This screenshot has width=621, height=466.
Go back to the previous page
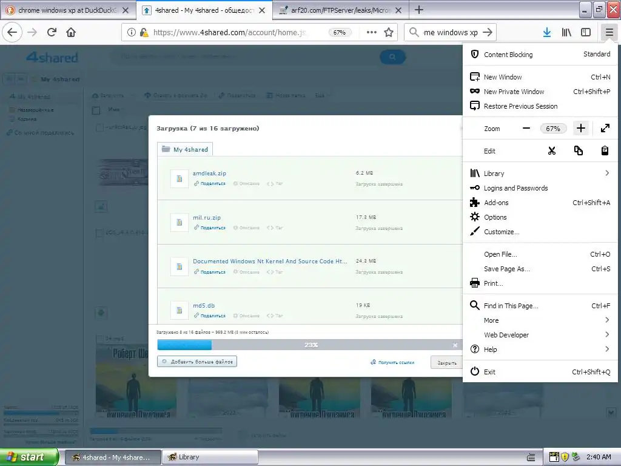12,32
